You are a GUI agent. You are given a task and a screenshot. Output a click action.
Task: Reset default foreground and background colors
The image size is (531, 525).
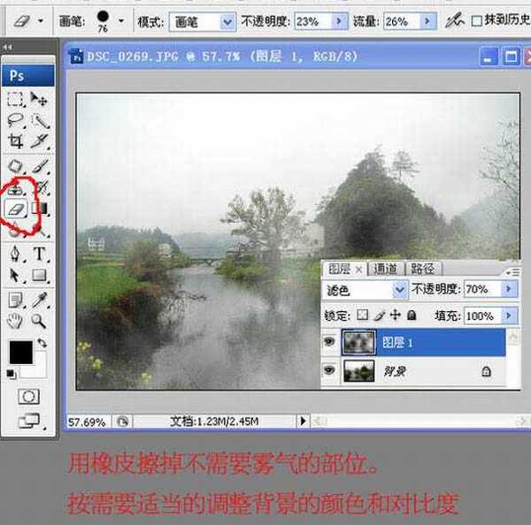pyautogui.click(x=11, y=374)
